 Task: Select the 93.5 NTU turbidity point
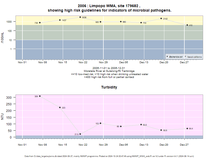(x=141, y=125)
